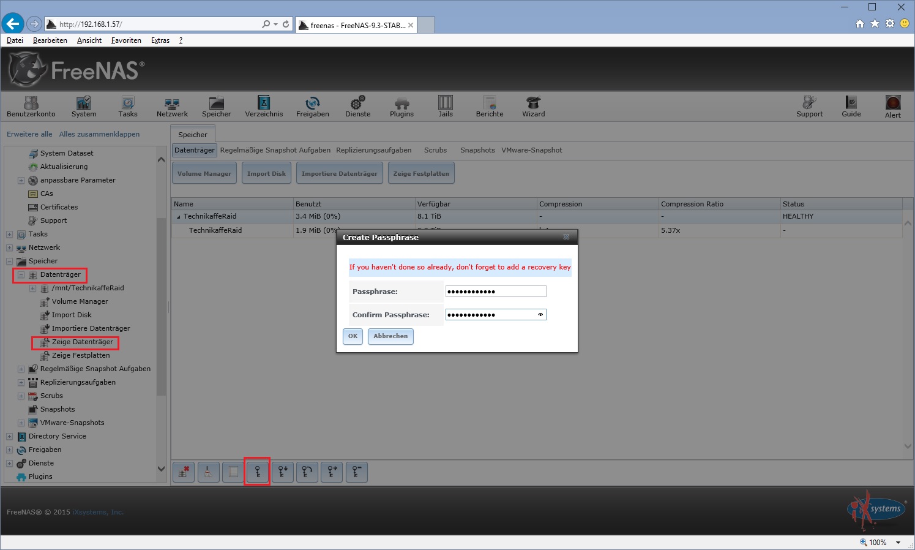Click the Erweitere alle link
The width and height of the screenshot is (915, 550).
tap(29, 134)
